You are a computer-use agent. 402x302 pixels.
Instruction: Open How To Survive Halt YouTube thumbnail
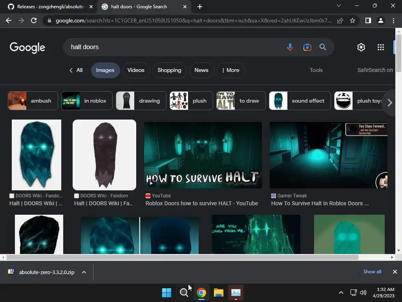203,155
